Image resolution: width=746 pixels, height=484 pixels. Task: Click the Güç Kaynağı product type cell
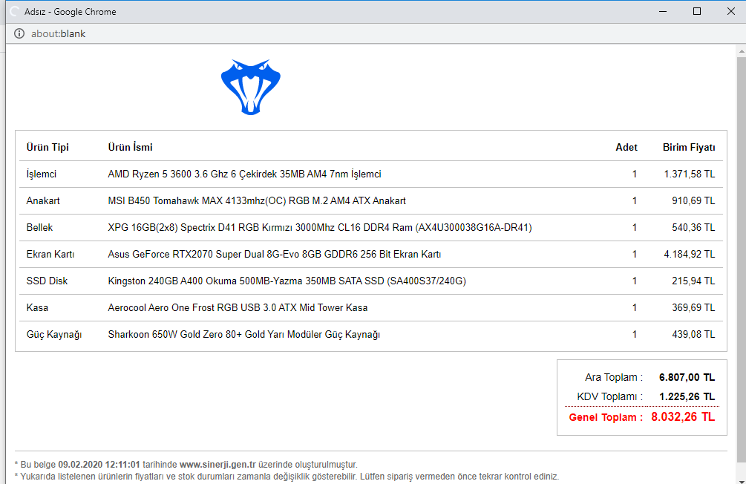pyautogui.click(x=54, y=335)
